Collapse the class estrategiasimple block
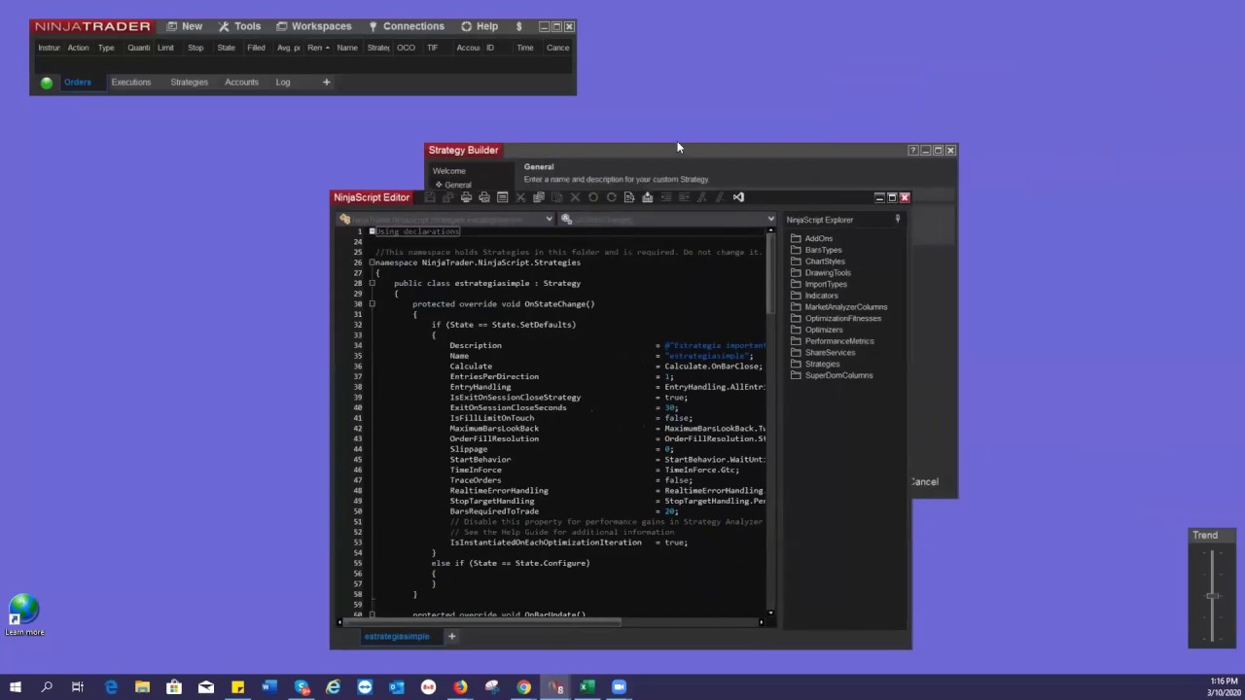This screenshot has width=1245, height=700. pyautogui.click(x=372, y=283)
